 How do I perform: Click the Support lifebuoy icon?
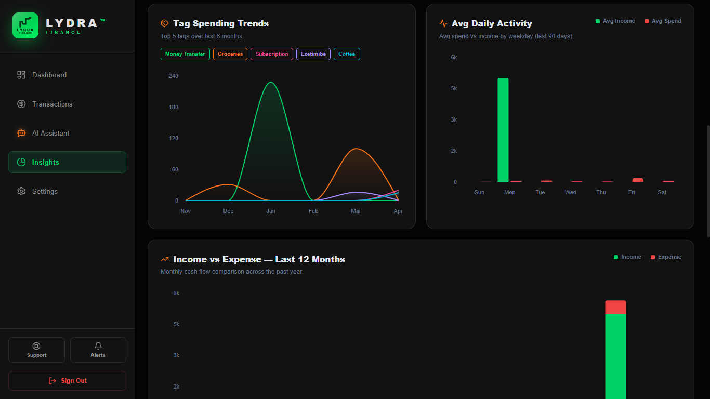36,346
